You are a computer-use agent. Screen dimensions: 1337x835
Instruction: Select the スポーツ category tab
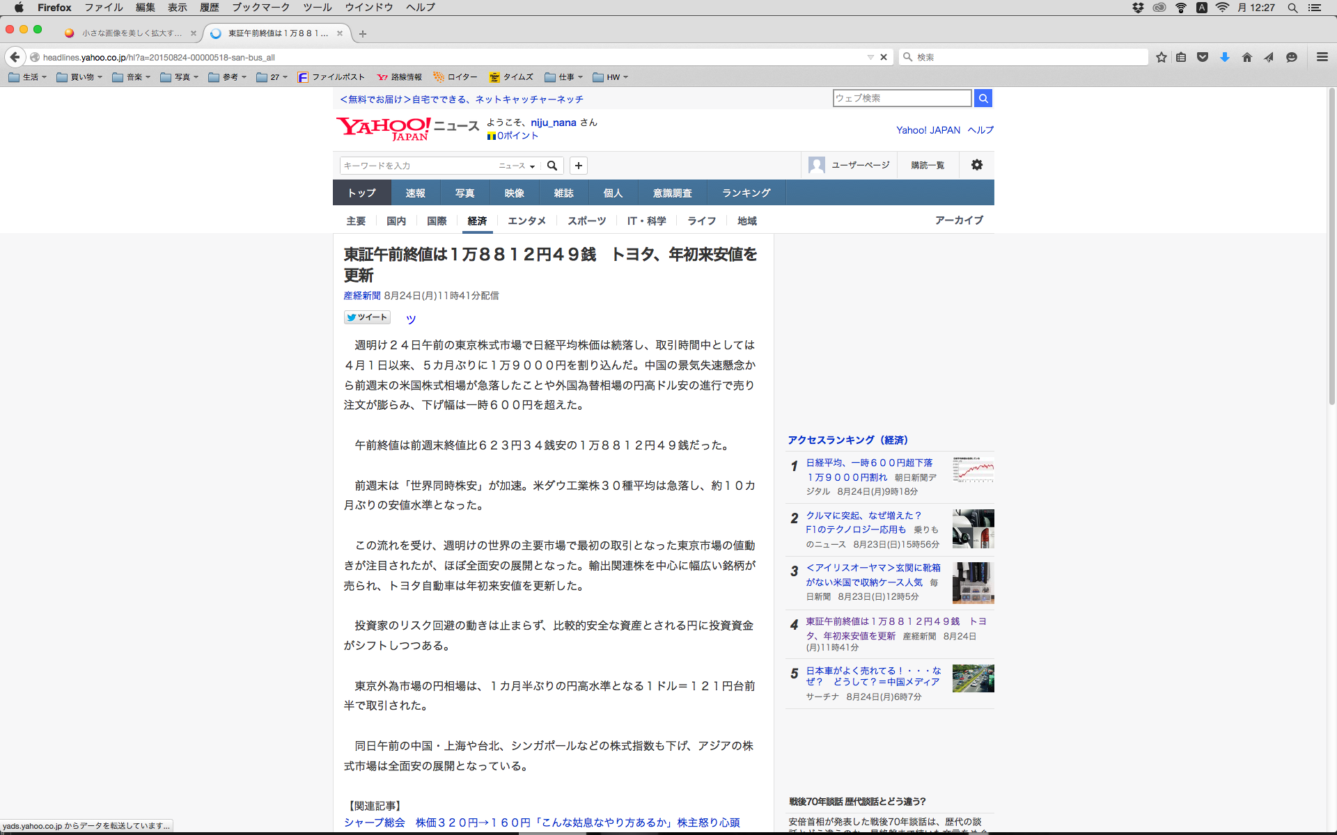(586, 221)
